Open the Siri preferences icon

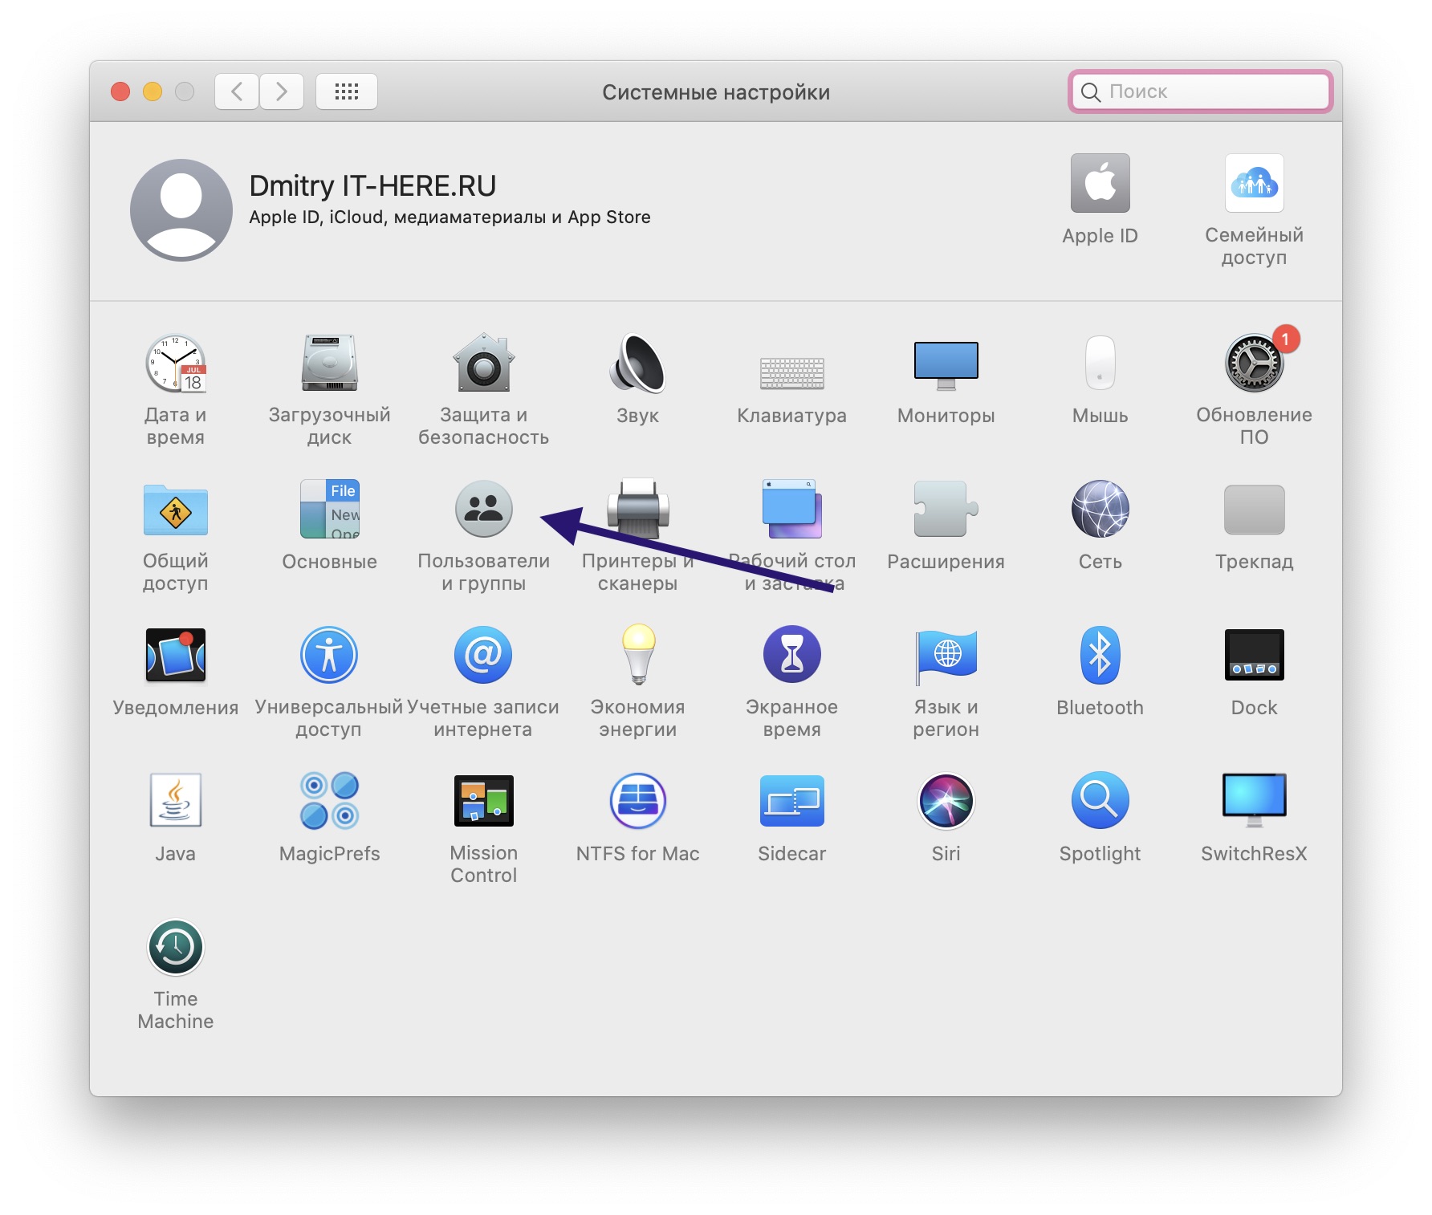946,802
